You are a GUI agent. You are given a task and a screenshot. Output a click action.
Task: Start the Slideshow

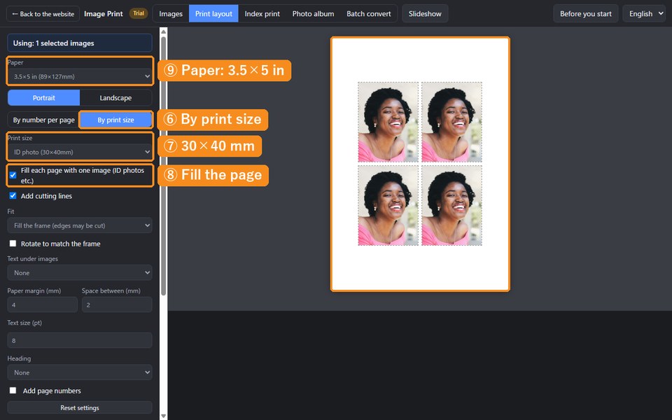425,14
